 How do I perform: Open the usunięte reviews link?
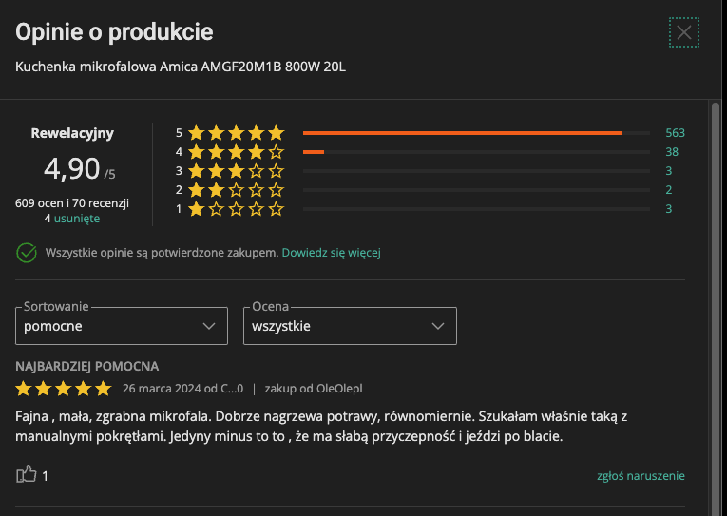point(77,219)
